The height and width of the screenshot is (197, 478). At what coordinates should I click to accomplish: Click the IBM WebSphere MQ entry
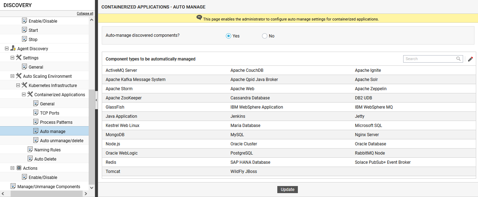(x=374, y=107)
